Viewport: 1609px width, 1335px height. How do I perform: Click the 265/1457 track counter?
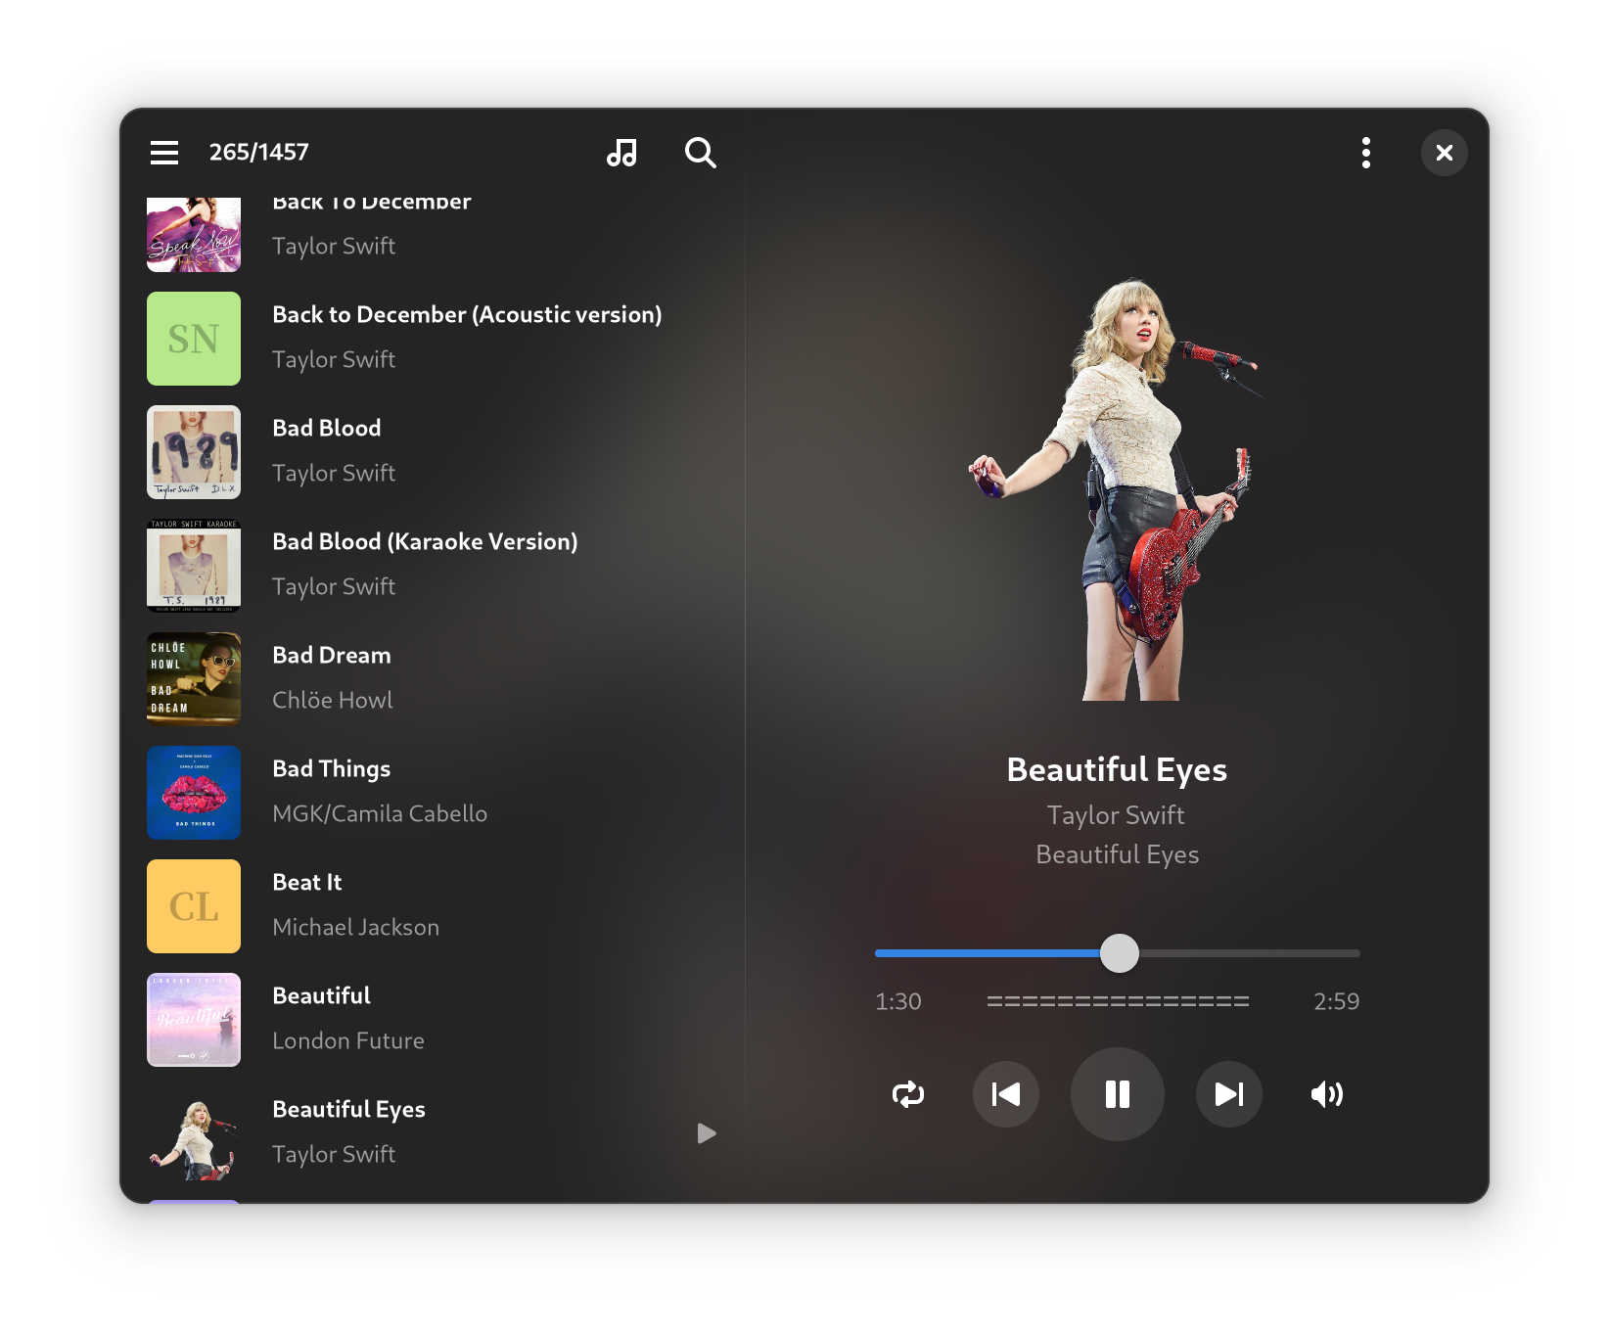tap(259, 153)
